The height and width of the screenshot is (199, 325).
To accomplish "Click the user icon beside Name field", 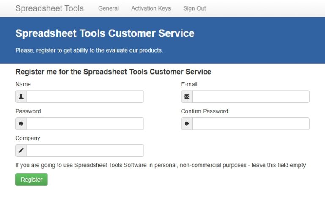I will point(21,97).
